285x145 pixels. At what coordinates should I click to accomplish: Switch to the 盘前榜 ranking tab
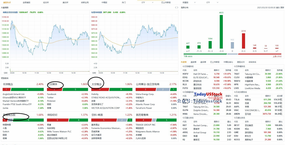pos(193,62)
